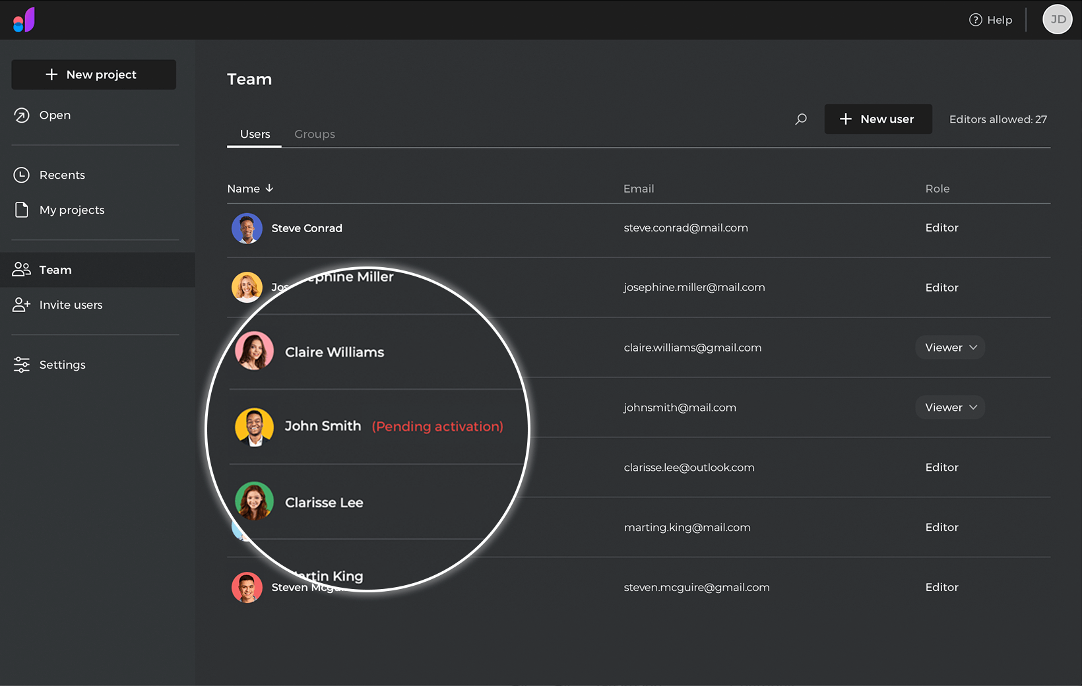Click Editor role for marting.king@mail.com
The image size is (1082, 686).
pyautogui.click(x=941, y=527)
